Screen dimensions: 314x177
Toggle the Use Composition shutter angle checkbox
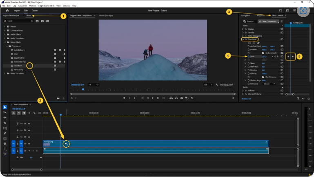click(263, 77)
